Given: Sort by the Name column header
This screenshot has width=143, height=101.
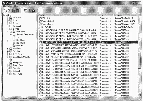Looking at the screenshot, I should pyautogui.click(x=68, y=15).
